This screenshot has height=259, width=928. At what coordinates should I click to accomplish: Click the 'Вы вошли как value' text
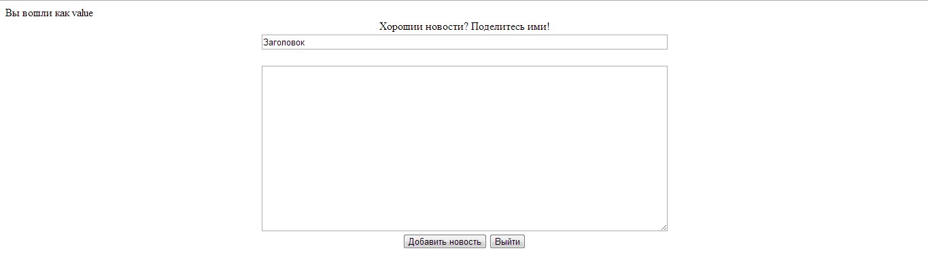pyautogui.click(x=49, y=14)
